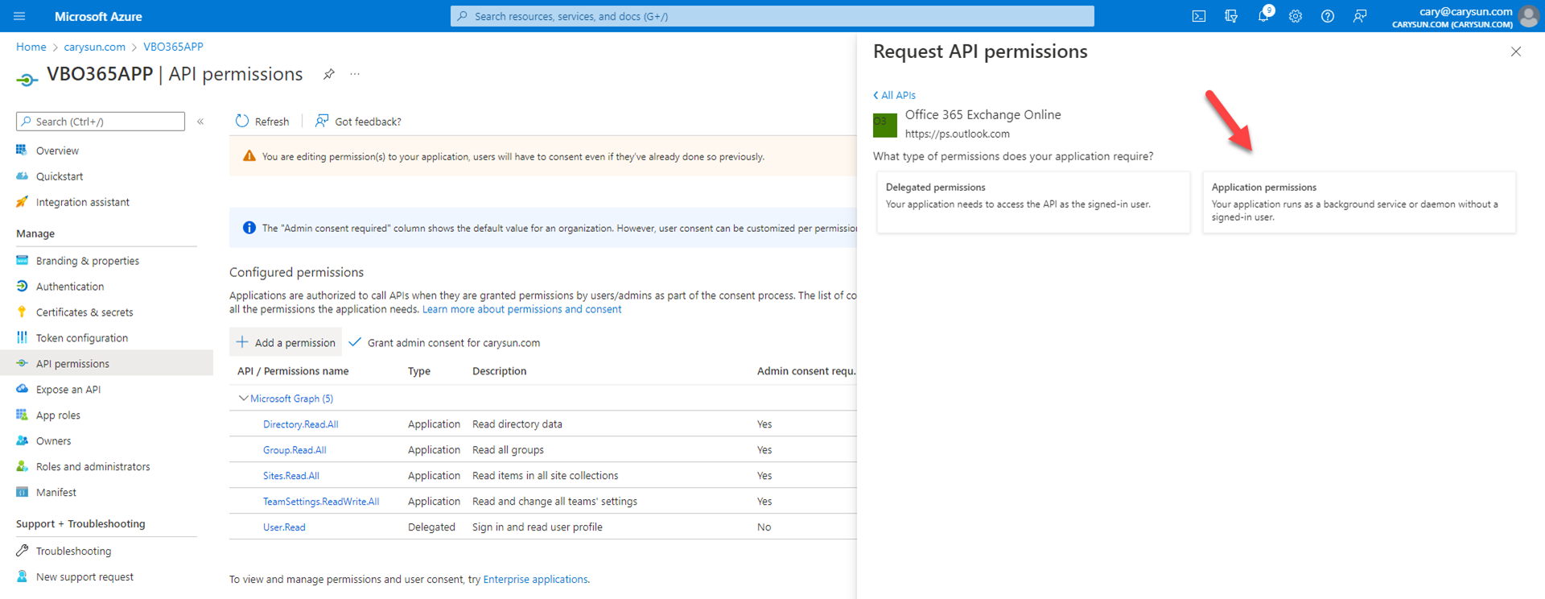Image resolution: width=1545 pixels, height=599 pixels.
Task: Open the User.Read permission
Action: coord(284,527)
